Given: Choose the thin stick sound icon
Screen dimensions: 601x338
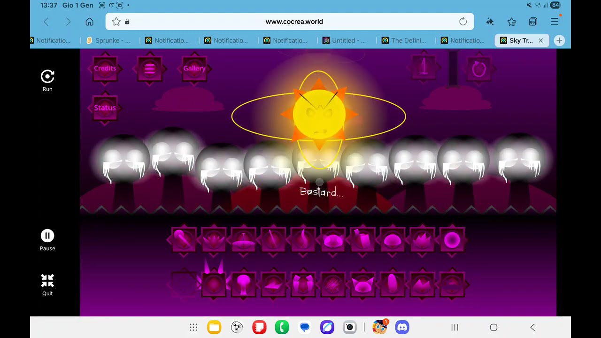Looking at the screenshot, I should coord(273,240).
